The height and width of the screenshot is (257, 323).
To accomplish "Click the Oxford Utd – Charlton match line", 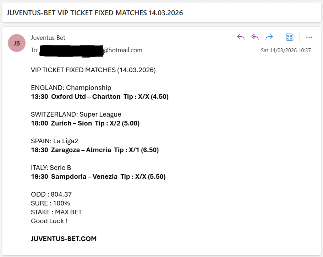I will click(x=99, y=96).
